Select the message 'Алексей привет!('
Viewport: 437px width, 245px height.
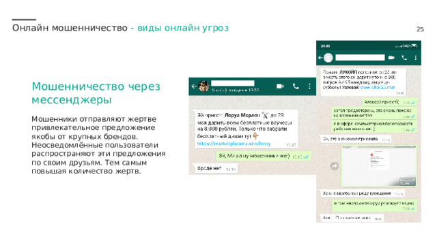[389, 102]
